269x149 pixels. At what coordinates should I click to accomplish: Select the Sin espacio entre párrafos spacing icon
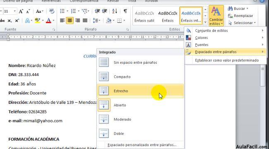104,62
